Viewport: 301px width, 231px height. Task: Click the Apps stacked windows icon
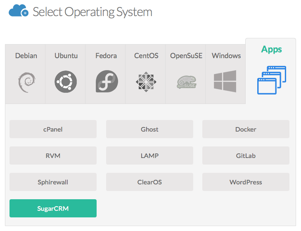272,80
